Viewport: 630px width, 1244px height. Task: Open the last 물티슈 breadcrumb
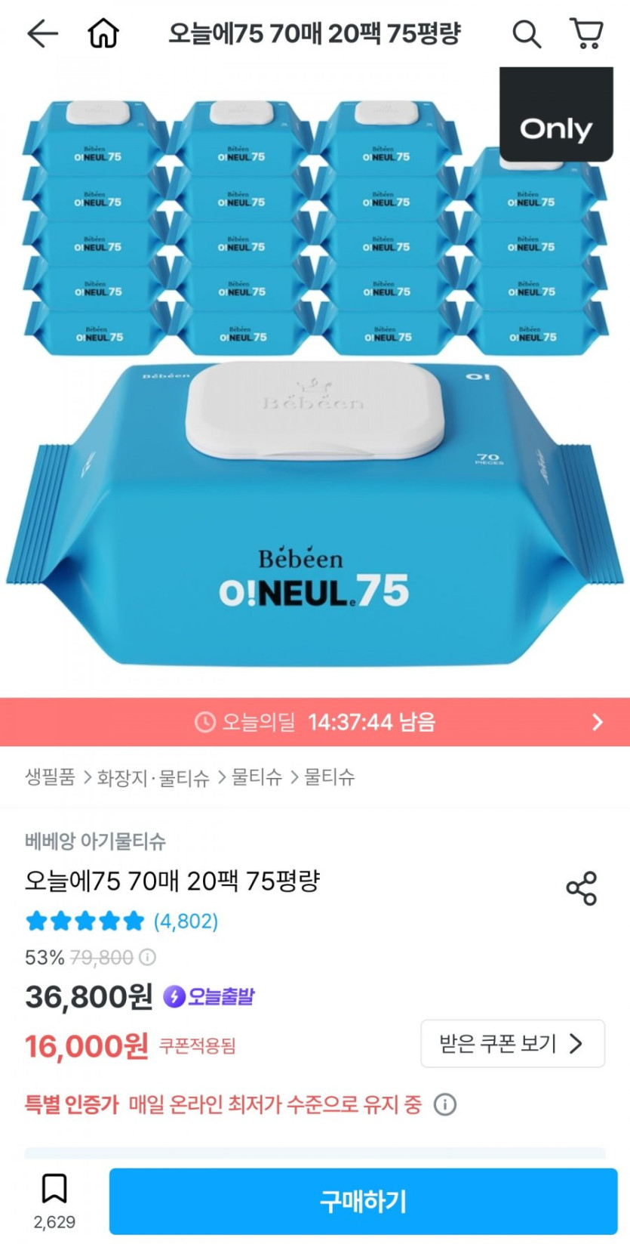click(330, 777)
